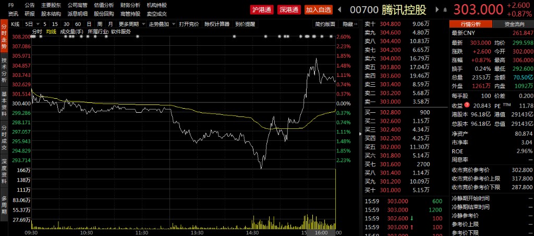This screenshot has height=236, width=534.
Task: Open 派息明细 menu item
Action: tap(77, 14)
